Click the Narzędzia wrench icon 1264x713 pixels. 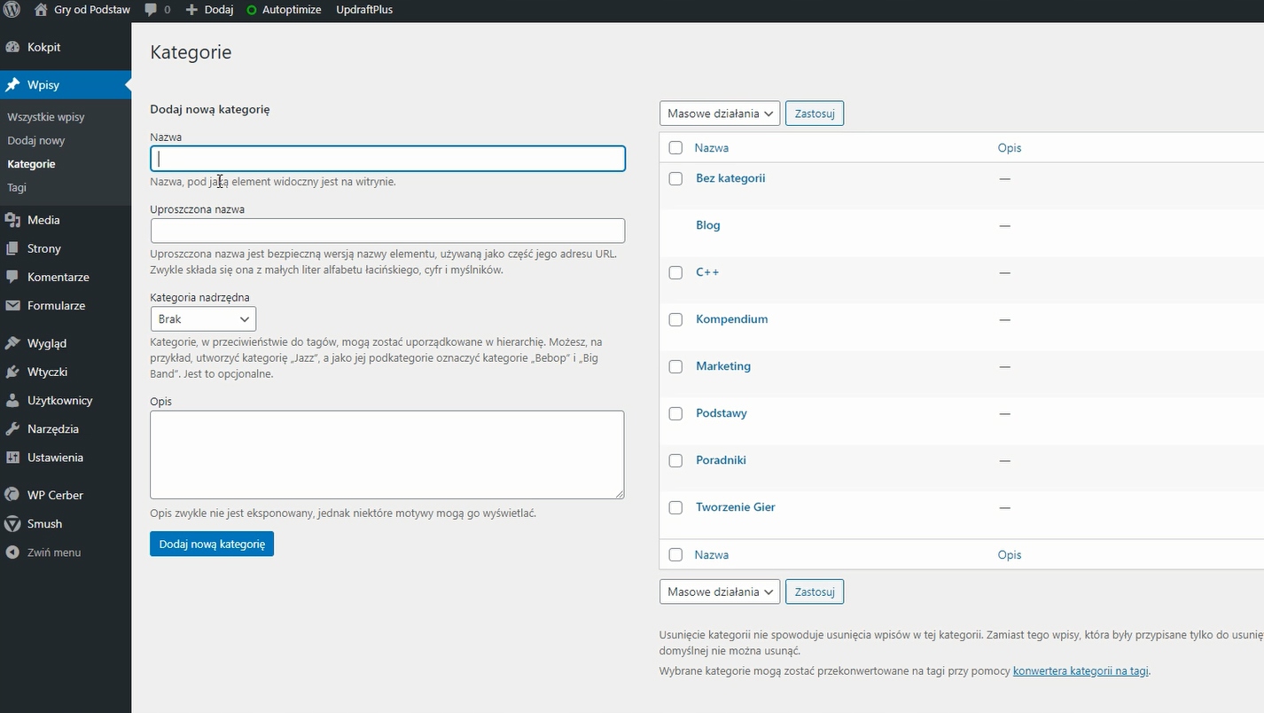[12, 429]
